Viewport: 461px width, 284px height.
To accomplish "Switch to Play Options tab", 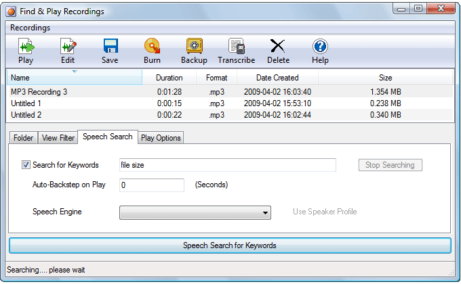I will (x=161, y=138).
